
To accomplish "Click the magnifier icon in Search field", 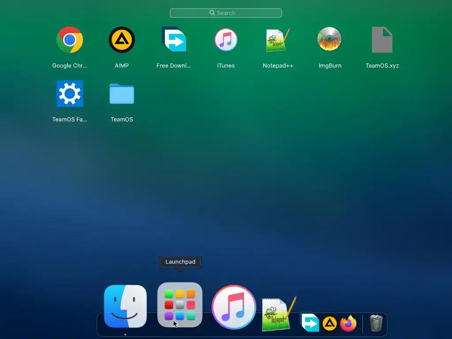I will click(x=212, y=13).
